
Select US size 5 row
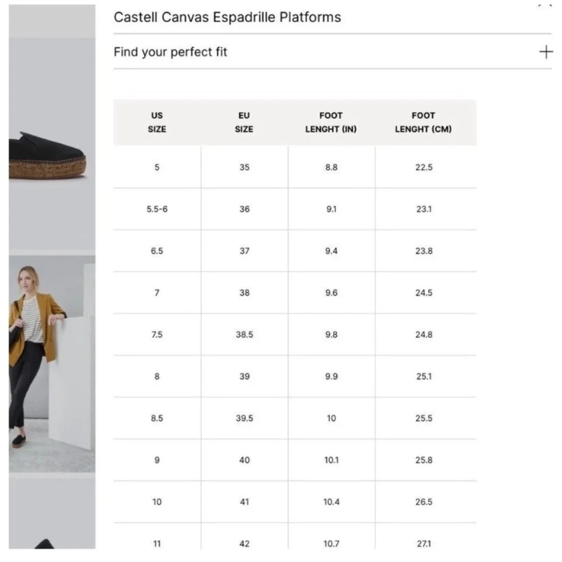[295, 167]
